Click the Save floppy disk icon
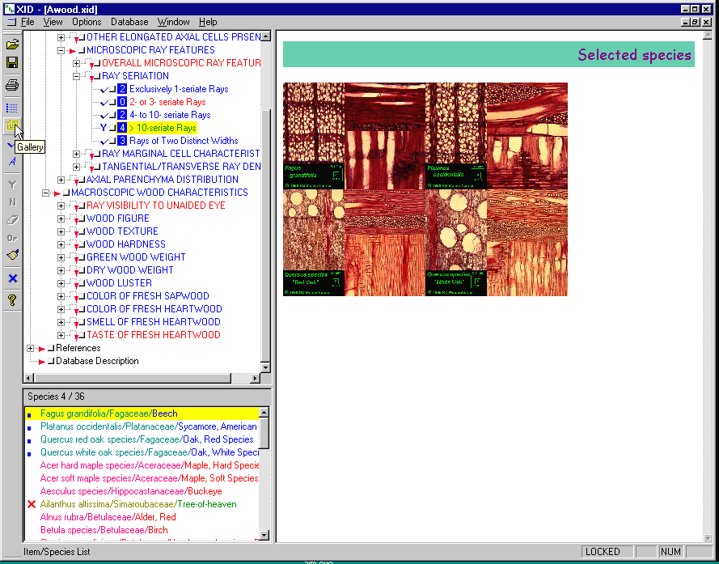The width and height of the screenshot is (719, 564). click(12, 62)
